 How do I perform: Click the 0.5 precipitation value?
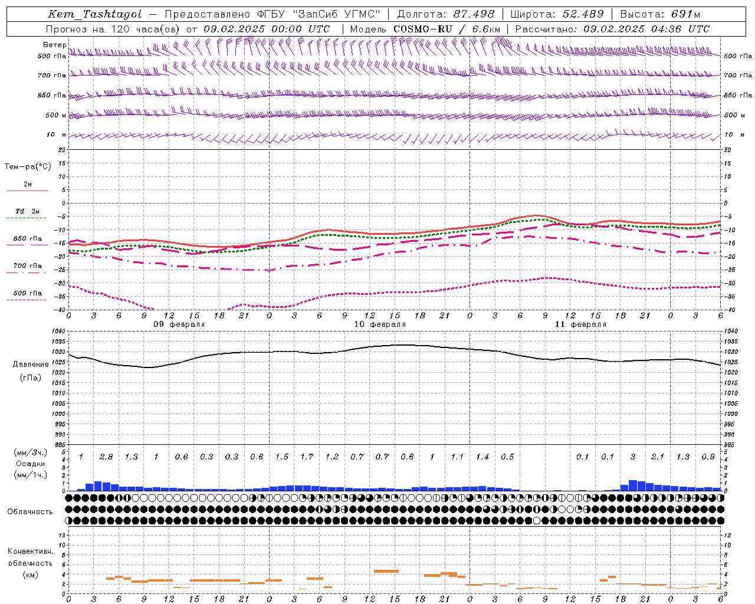(507, 457)
